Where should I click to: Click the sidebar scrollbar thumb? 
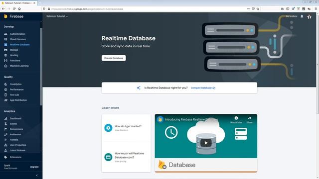click(x=41, y=67)
